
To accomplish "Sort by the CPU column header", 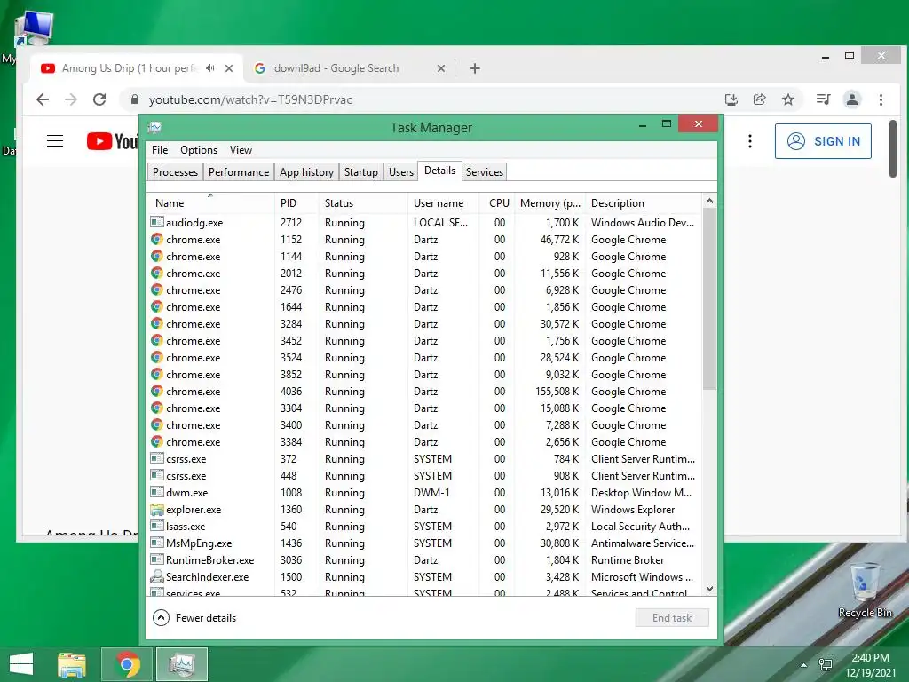I will tap(497, 203).
